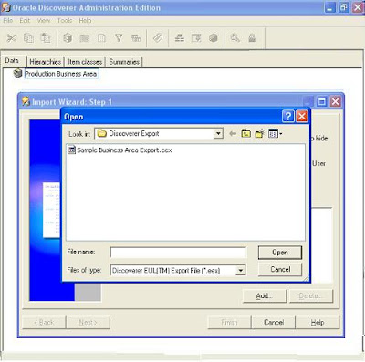Go back using the arrow in Open dialog
The width and height of the screenshot is (365, 362).
(233, 134)
